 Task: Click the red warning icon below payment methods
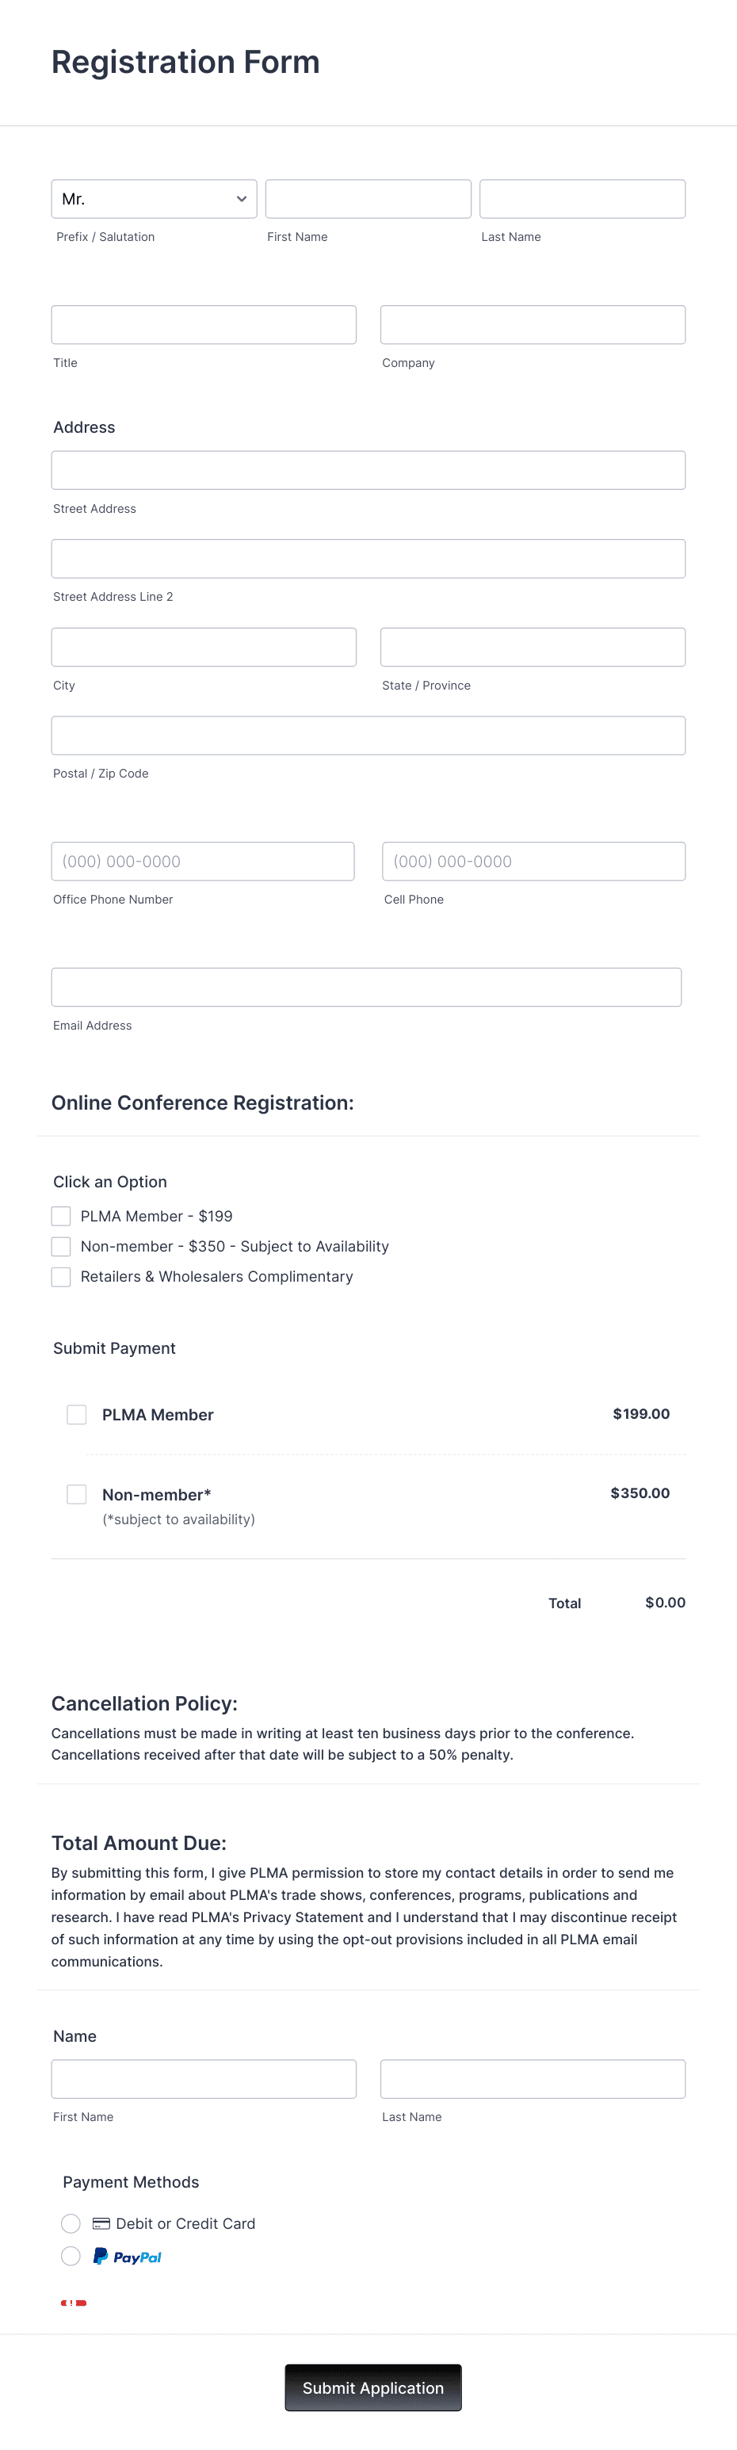click(x=74, y=2302)
